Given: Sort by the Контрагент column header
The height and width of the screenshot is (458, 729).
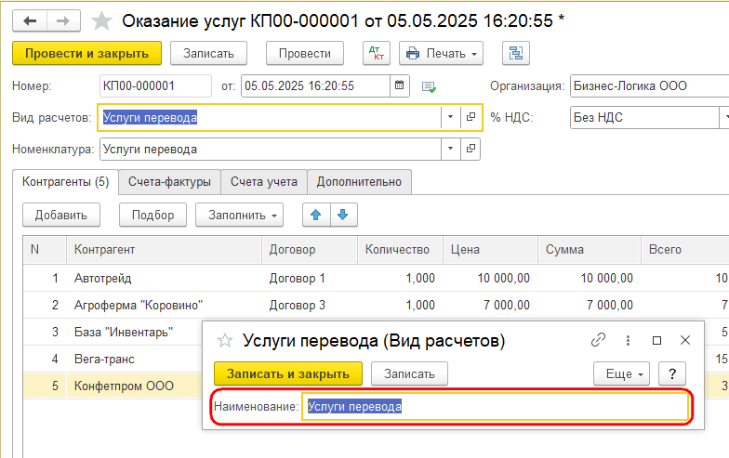Looking at the screenshot, I should pyautogui.click(x=164, y=249).
